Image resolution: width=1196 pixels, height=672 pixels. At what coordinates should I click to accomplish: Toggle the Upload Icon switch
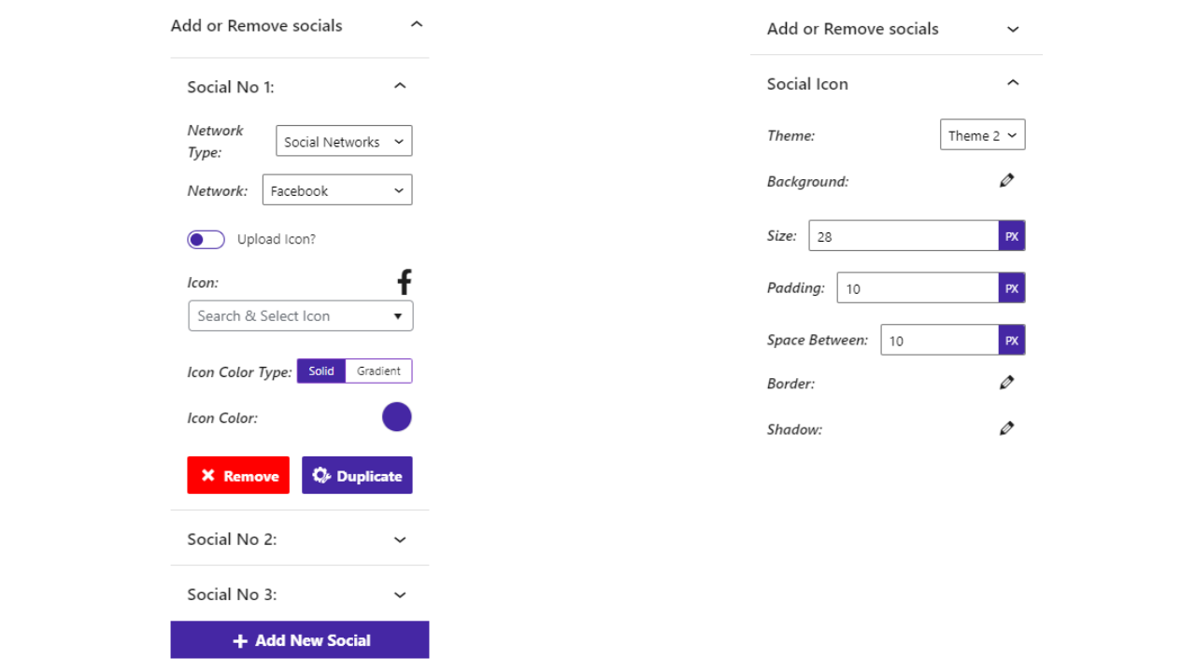pyautogui.click(x=206, y=240)
